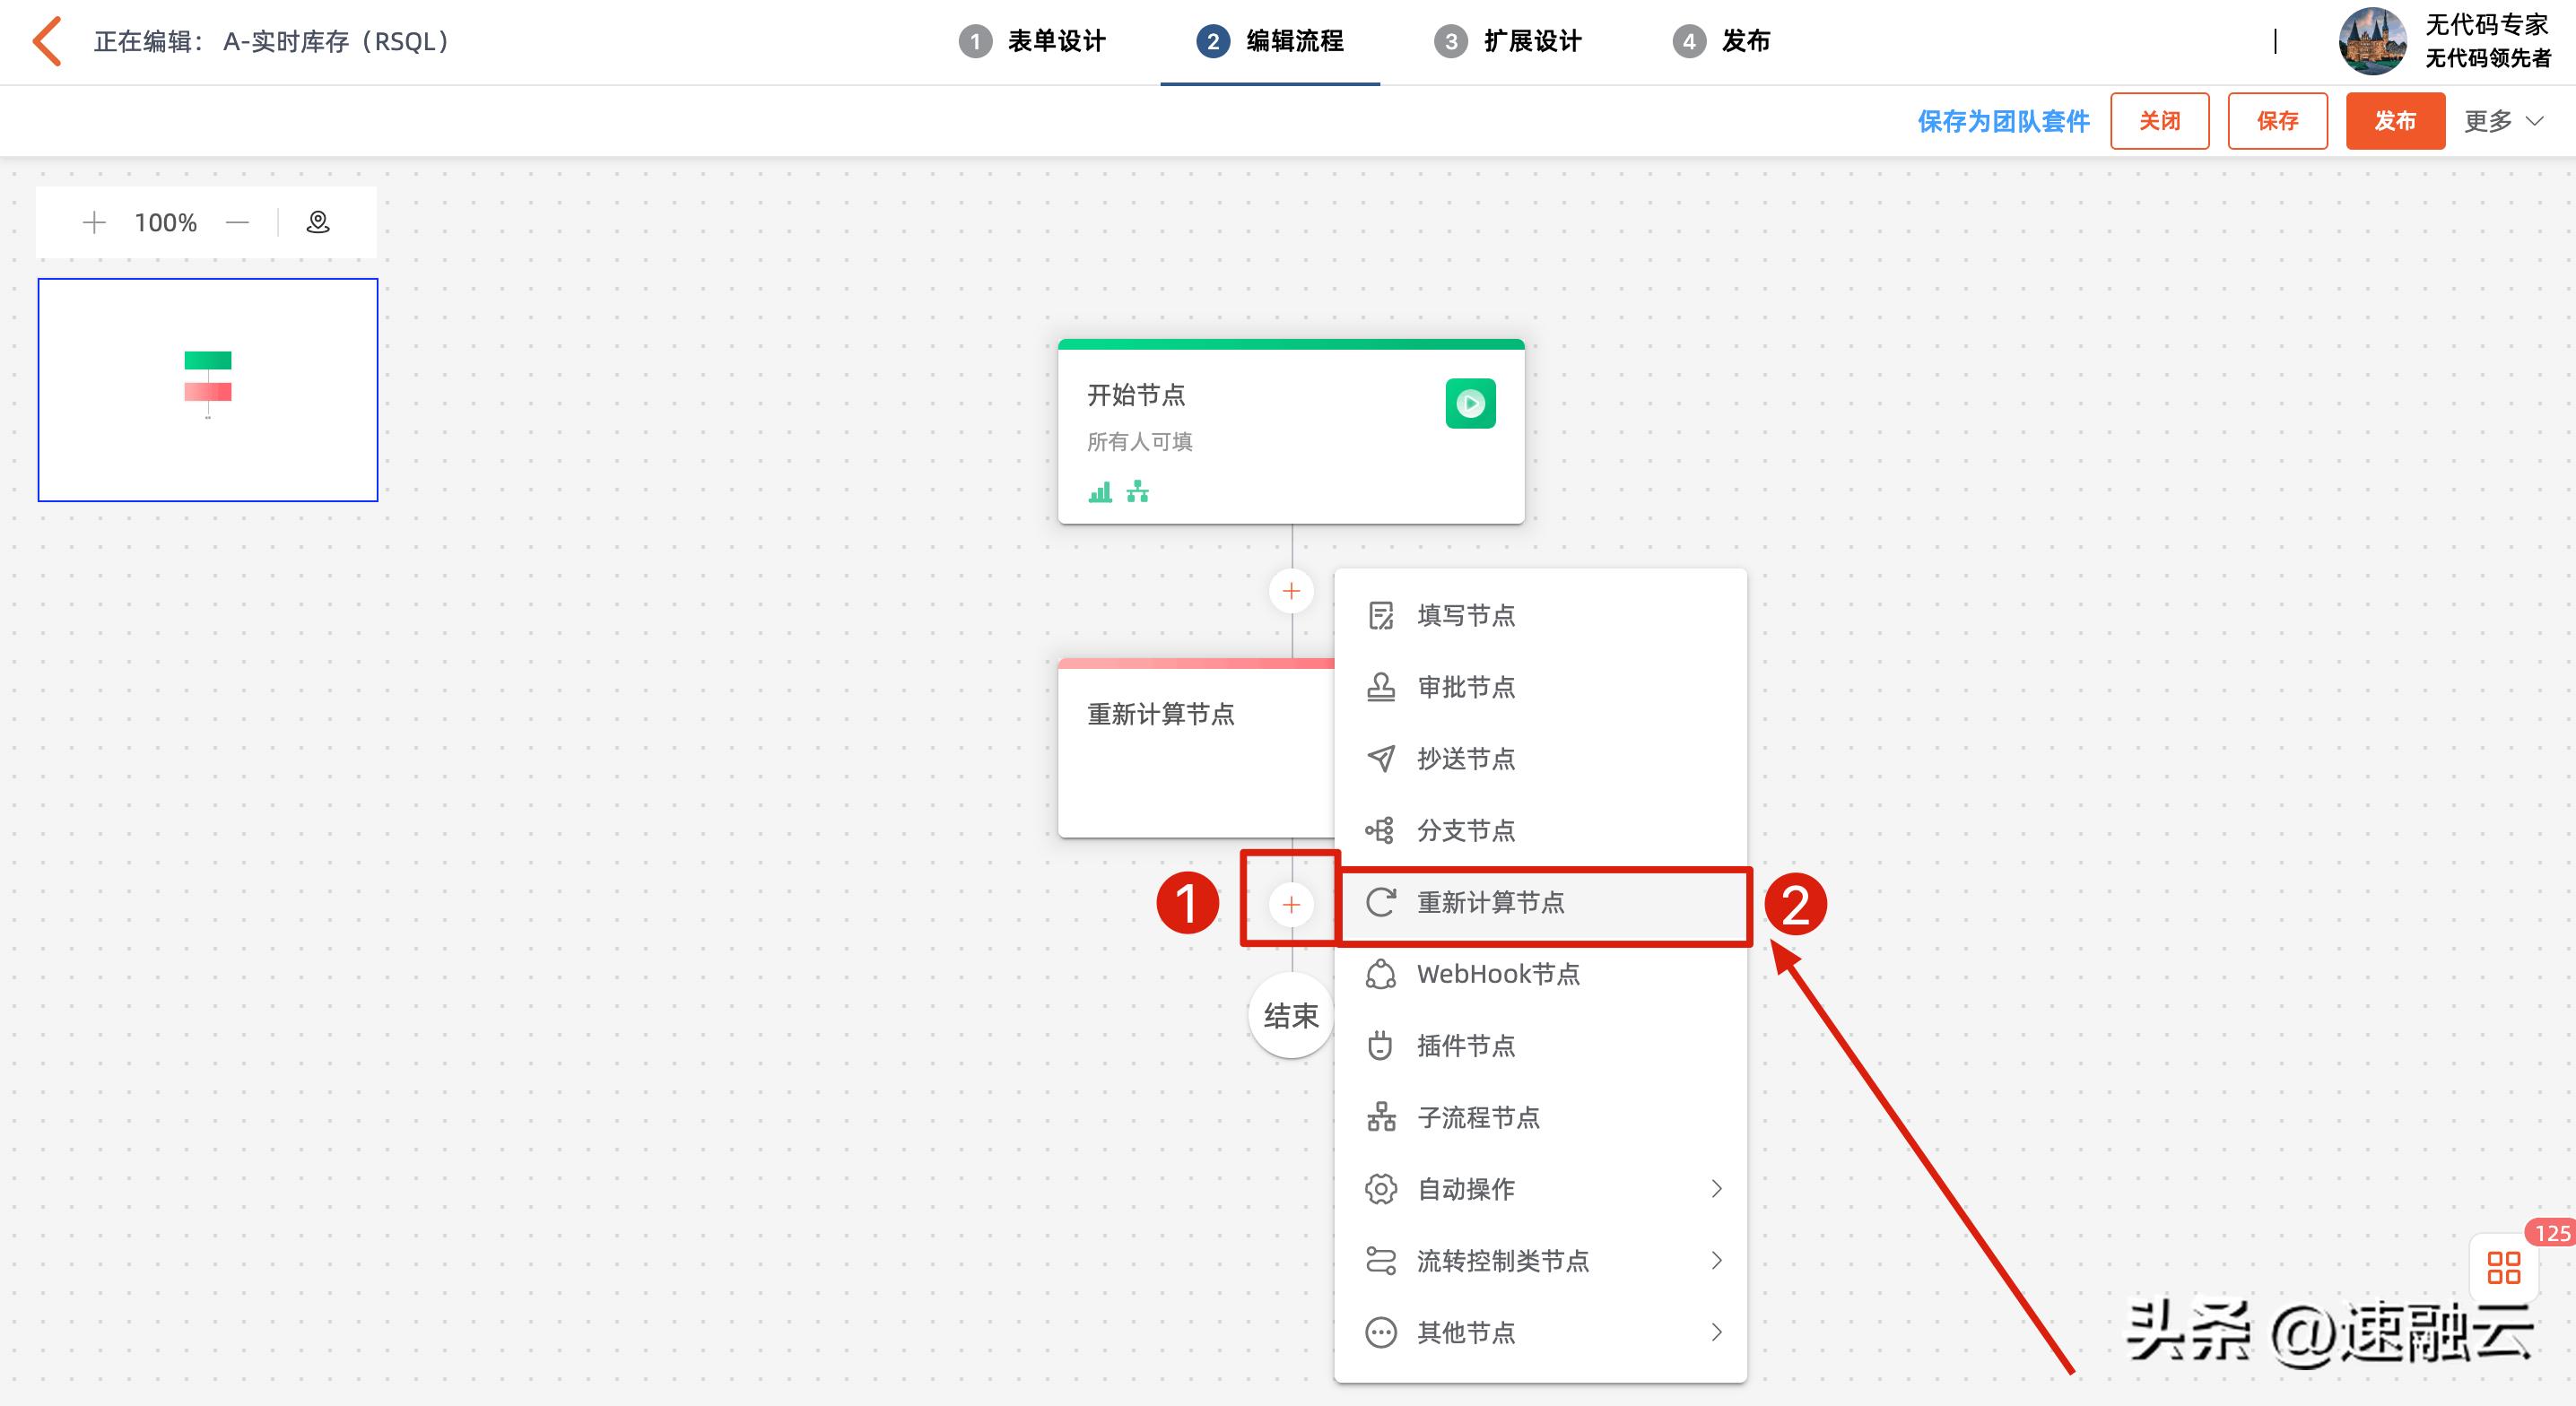Image resolution: width=2576 pixels, height=1406 pixels.
Task: Click the play preview icon on 开始节点
Action: pos(1469,404)
